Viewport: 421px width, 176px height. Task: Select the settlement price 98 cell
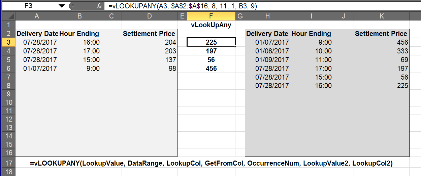[x=150, y=69]
